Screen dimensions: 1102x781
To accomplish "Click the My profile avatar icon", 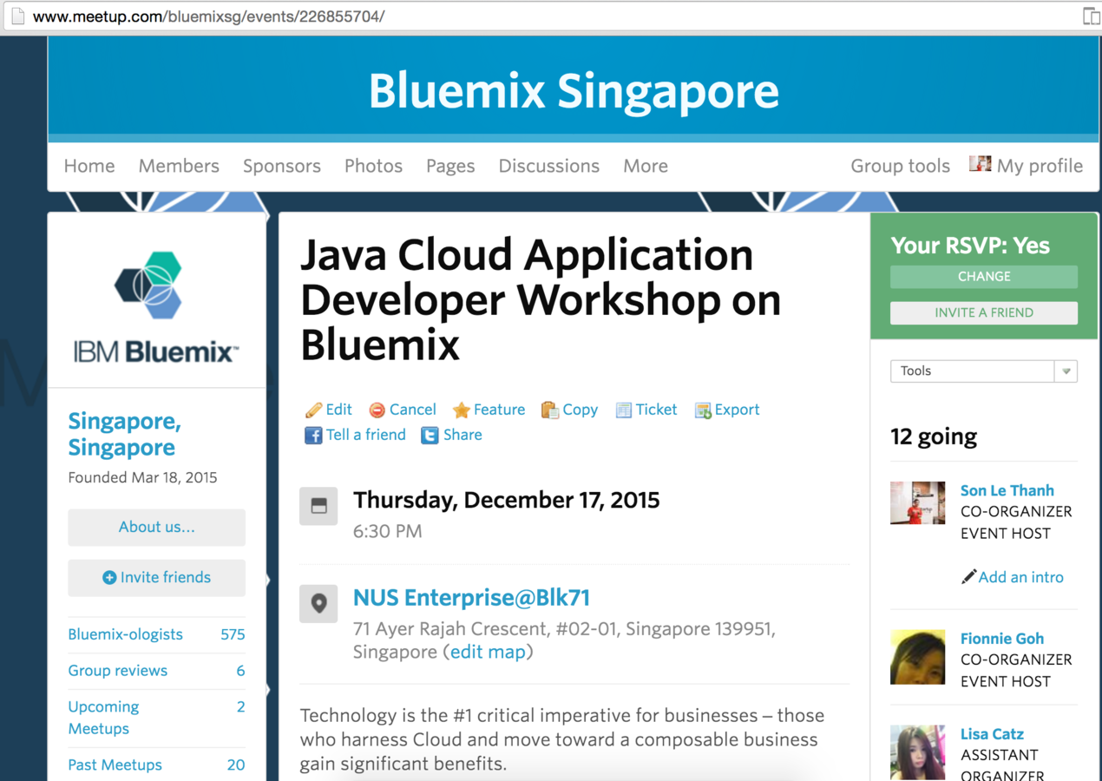I will coord(981,164).
